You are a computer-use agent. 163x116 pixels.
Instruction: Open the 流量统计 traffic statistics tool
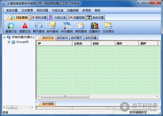(95, 27)
